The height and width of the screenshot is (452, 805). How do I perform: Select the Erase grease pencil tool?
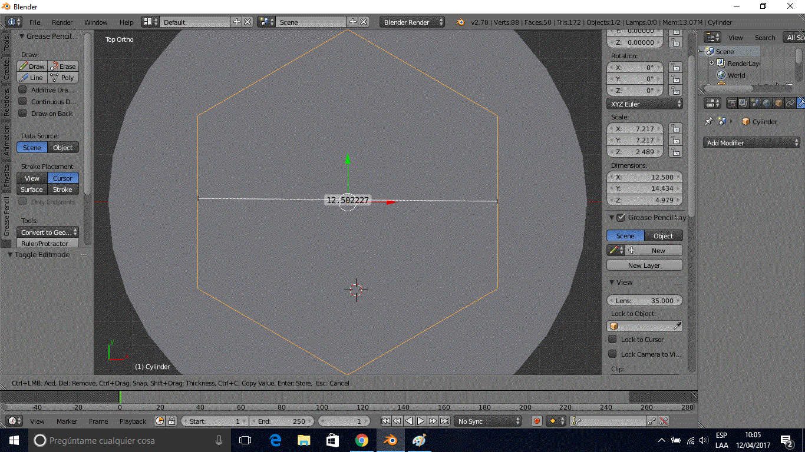click(x=63, y=67)
